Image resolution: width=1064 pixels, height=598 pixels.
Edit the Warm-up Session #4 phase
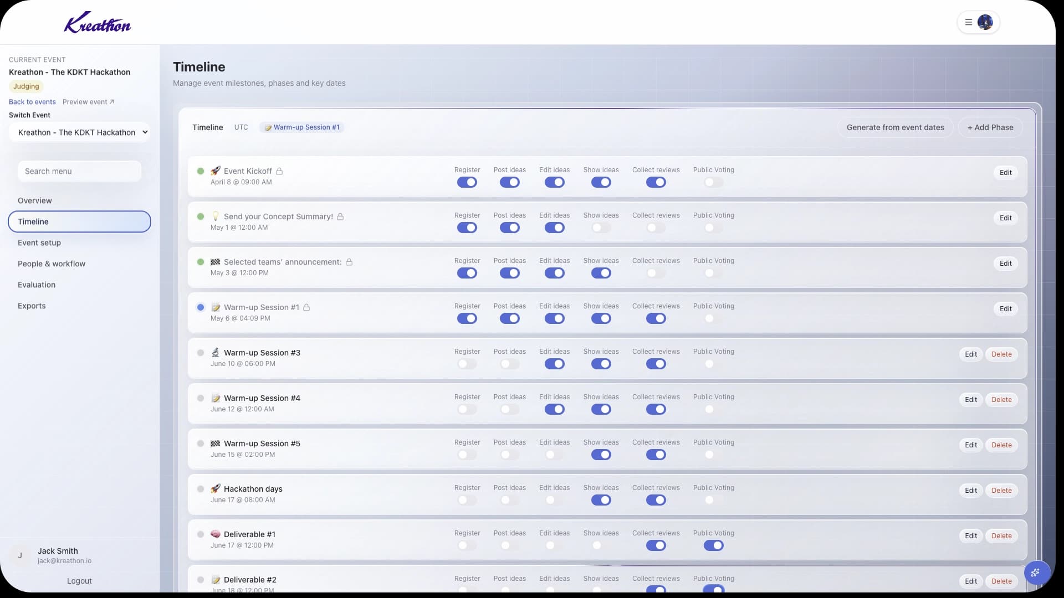[x=970, y=400]
